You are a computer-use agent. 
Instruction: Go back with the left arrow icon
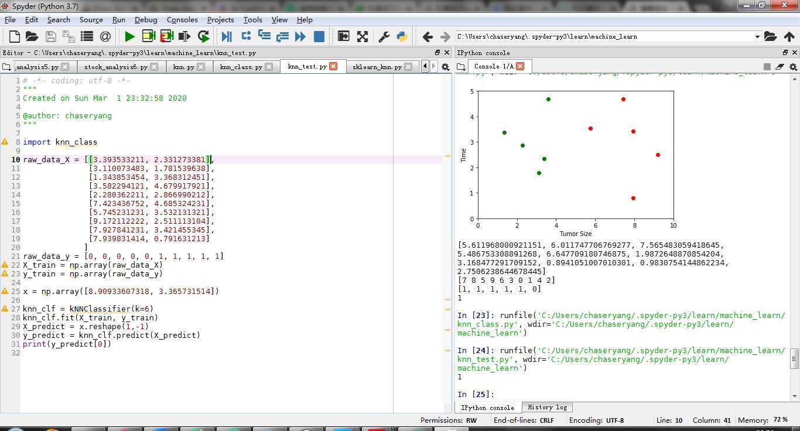pyautogui.click(x=428, y=36)
